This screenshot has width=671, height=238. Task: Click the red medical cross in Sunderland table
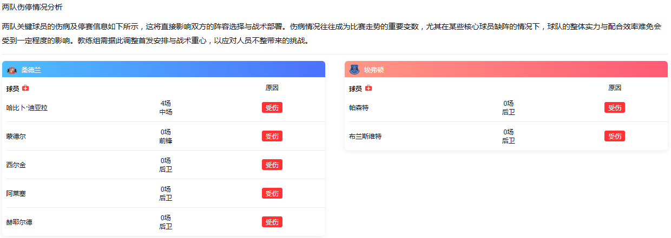pyautogui.click(x=25, y=89)
